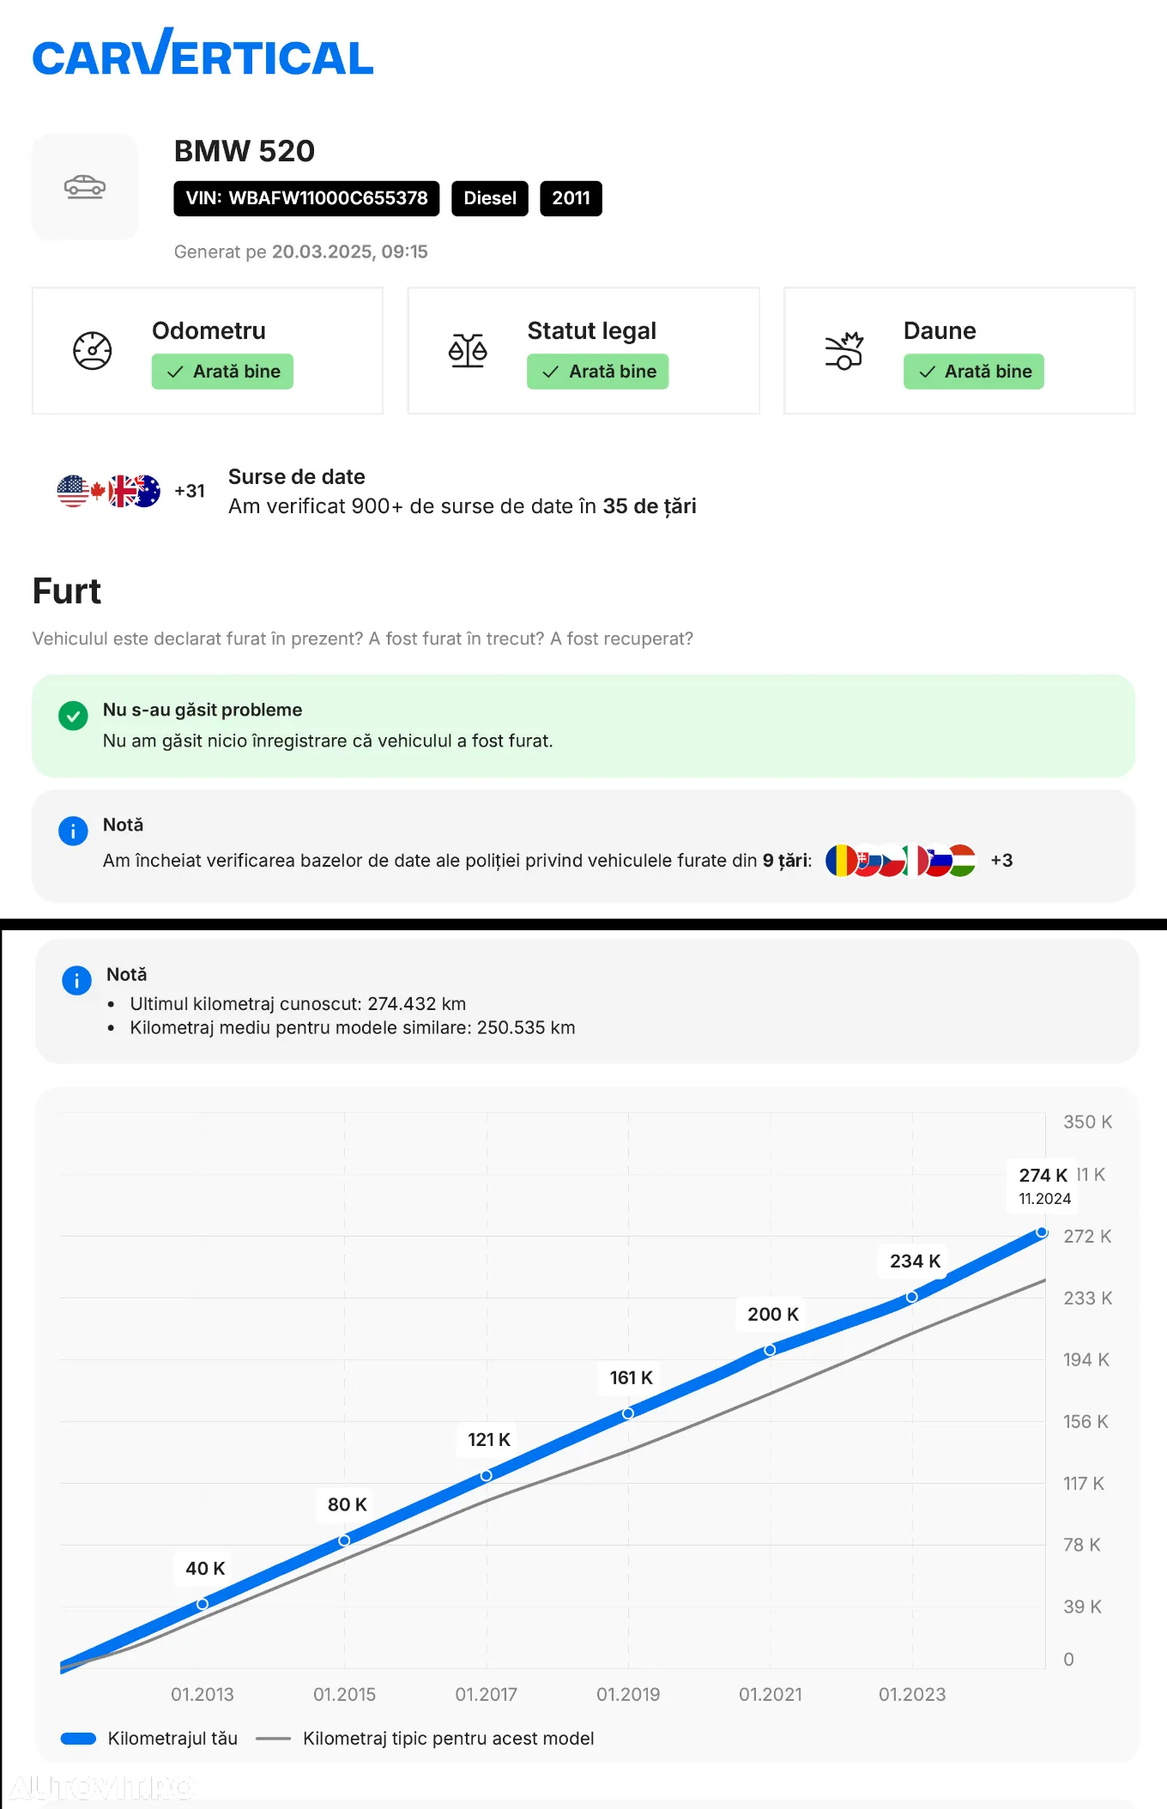Click the data sources country flags cluster
This screenshot has width=1167, height=1809.
click(109, 491)
